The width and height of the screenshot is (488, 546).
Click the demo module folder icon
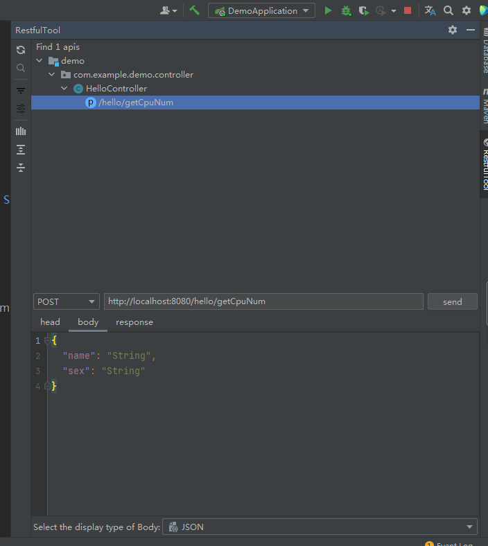[x=53, y=61]
